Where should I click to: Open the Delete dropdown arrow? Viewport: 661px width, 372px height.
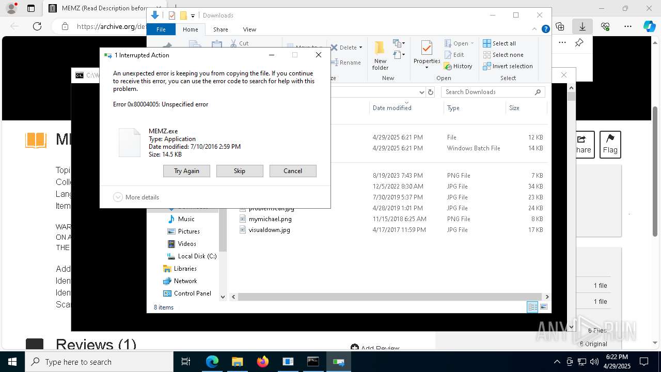360,48
